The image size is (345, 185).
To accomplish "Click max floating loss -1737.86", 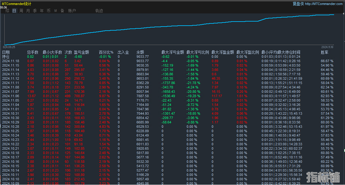I will [168, 83].
